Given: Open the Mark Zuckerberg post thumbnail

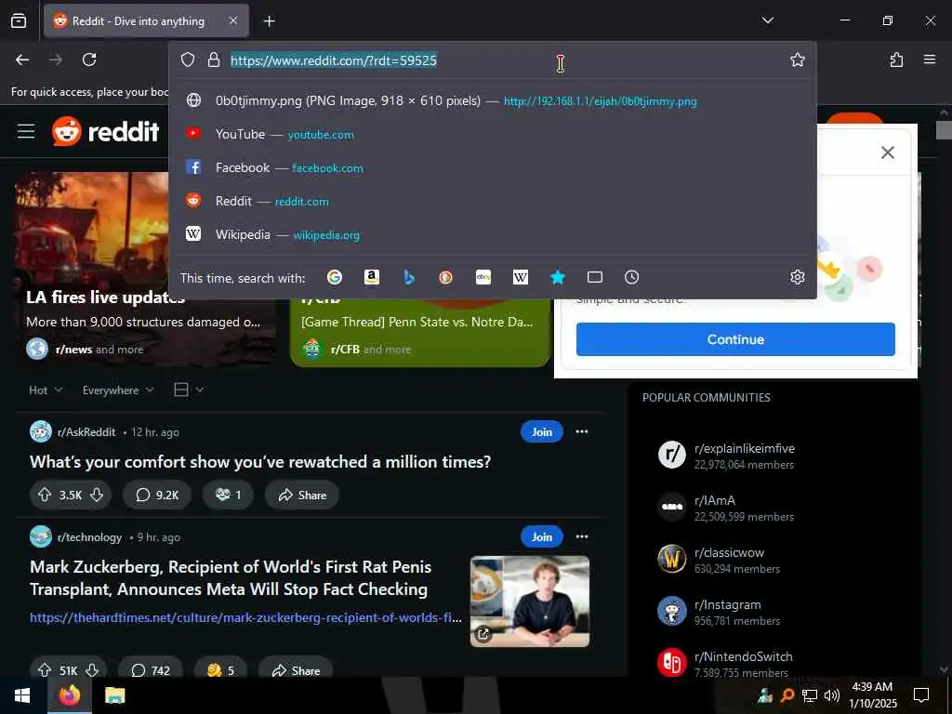Looking at the screenshot, I should 529,602.
